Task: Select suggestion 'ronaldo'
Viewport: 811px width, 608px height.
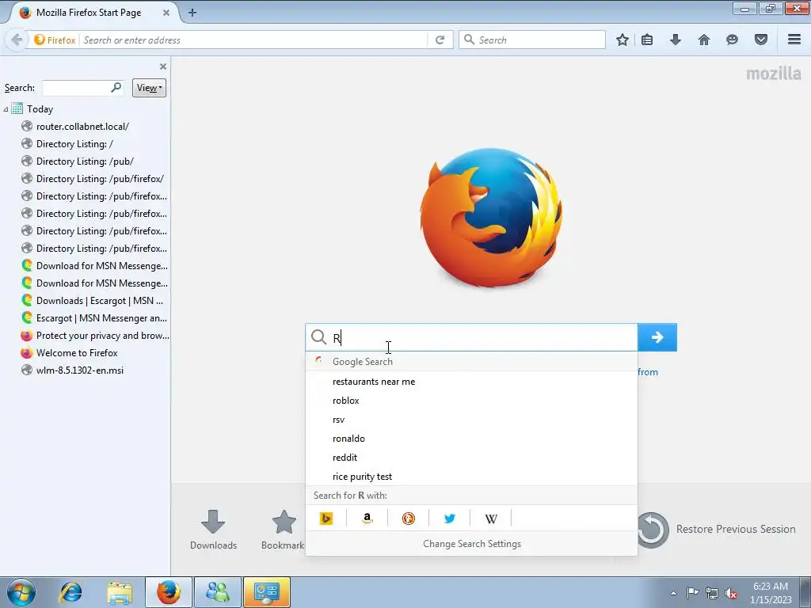Action: (472, 439)
